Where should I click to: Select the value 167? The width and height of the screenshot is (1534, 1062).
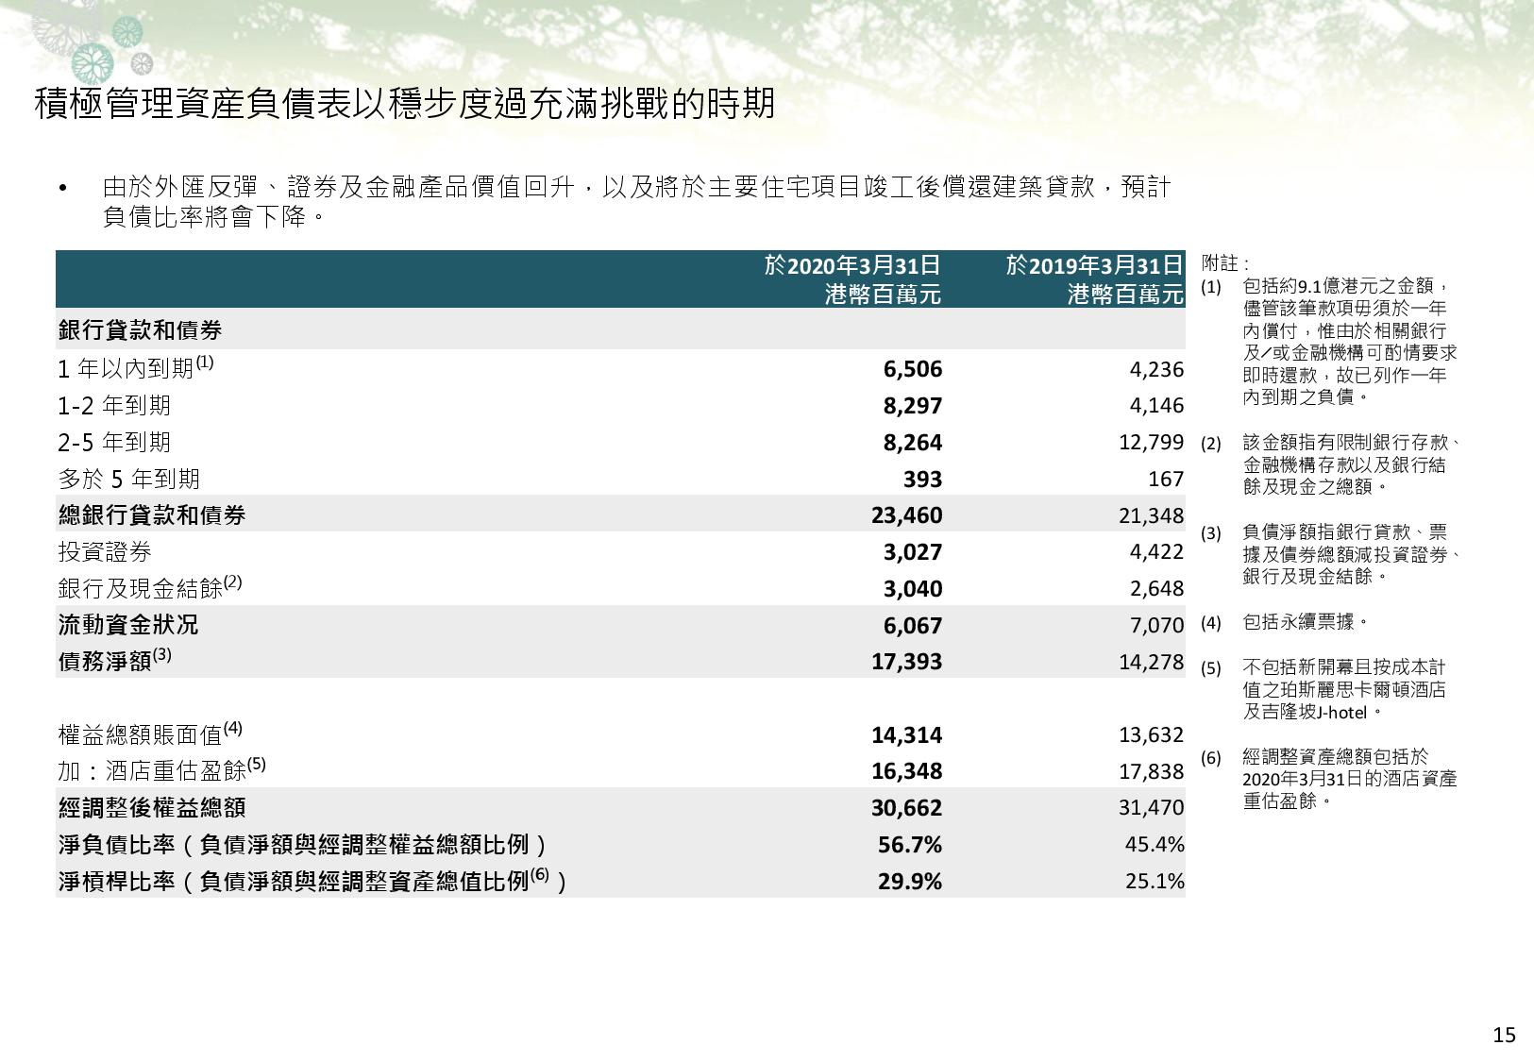(x=1167, y=479)
